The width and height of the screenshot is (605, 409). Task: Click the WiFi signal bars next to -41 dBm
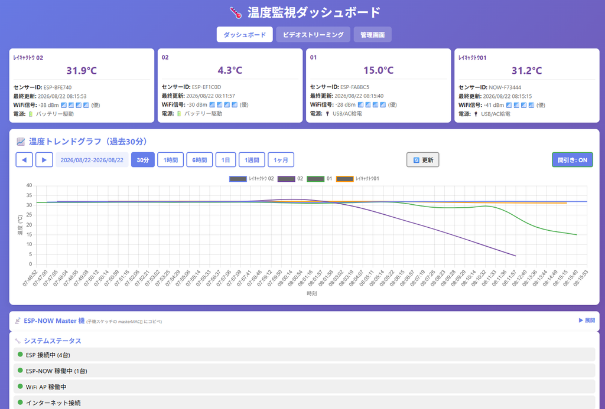pos(520,105)
